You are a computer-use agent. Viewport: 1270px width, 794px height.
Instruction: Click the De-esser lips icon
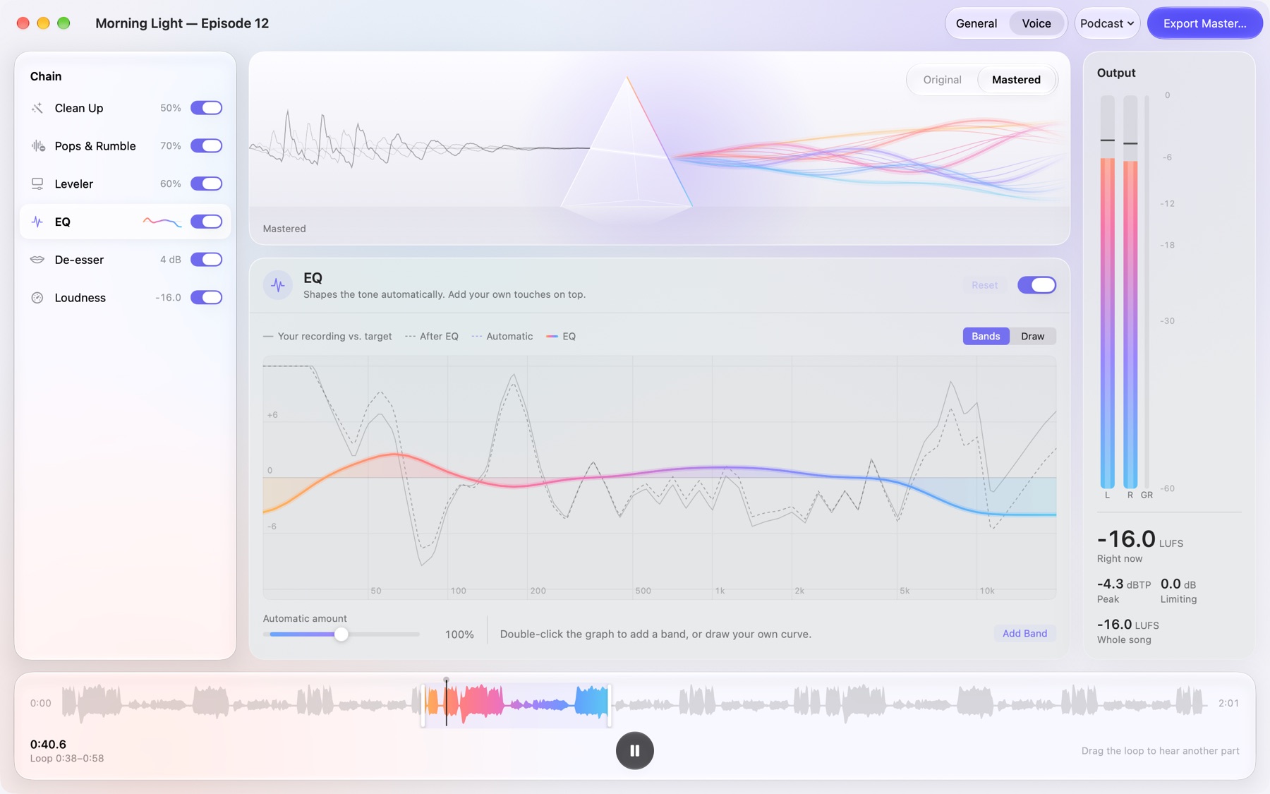point(37,260)
